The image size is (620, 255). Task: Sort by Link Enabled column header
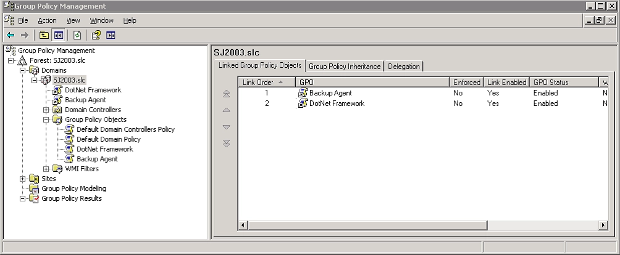click(506, 83)
